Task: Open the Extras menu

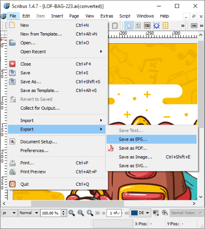Action: 107,16
